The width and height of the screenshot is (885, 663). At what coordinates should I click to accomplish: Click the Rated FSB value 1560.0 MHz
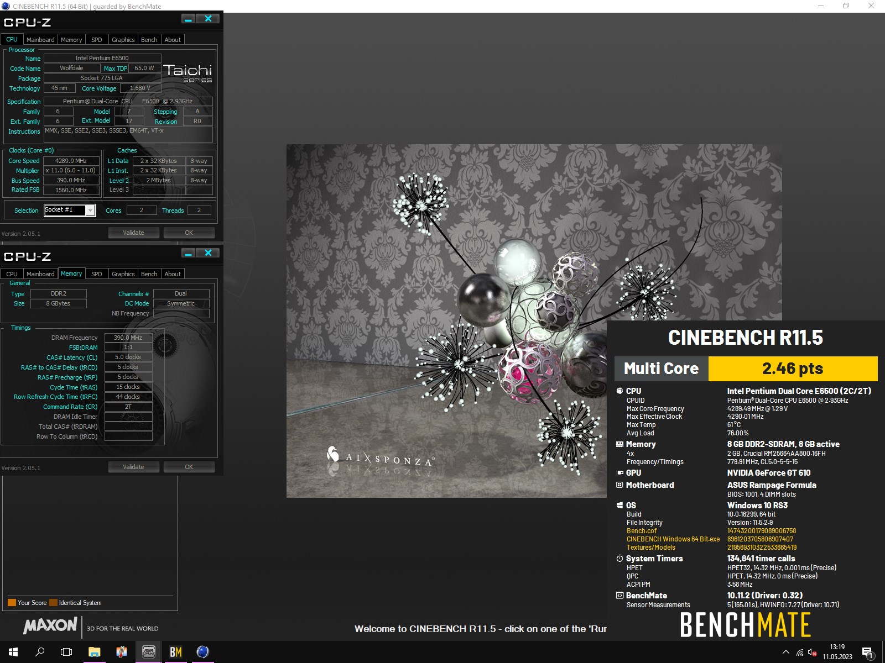[71, 190]
